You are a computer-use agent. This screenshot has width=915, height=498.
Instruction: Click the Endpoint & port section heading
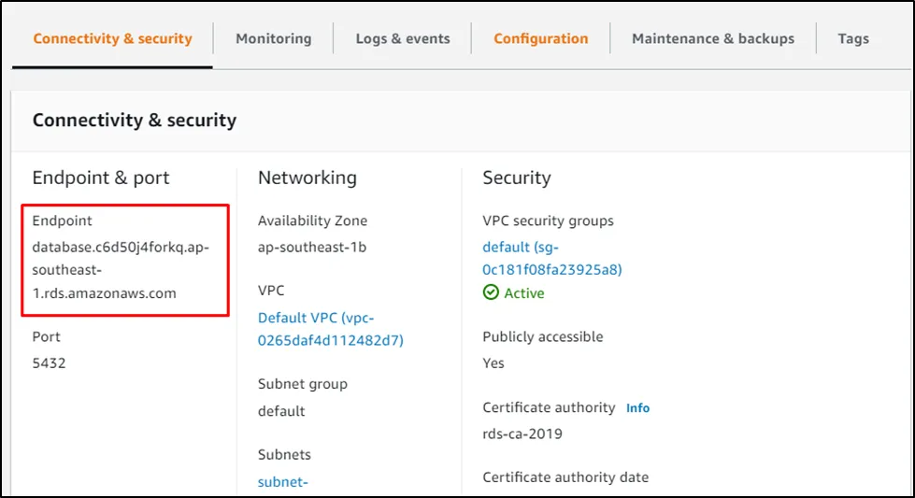101,178
